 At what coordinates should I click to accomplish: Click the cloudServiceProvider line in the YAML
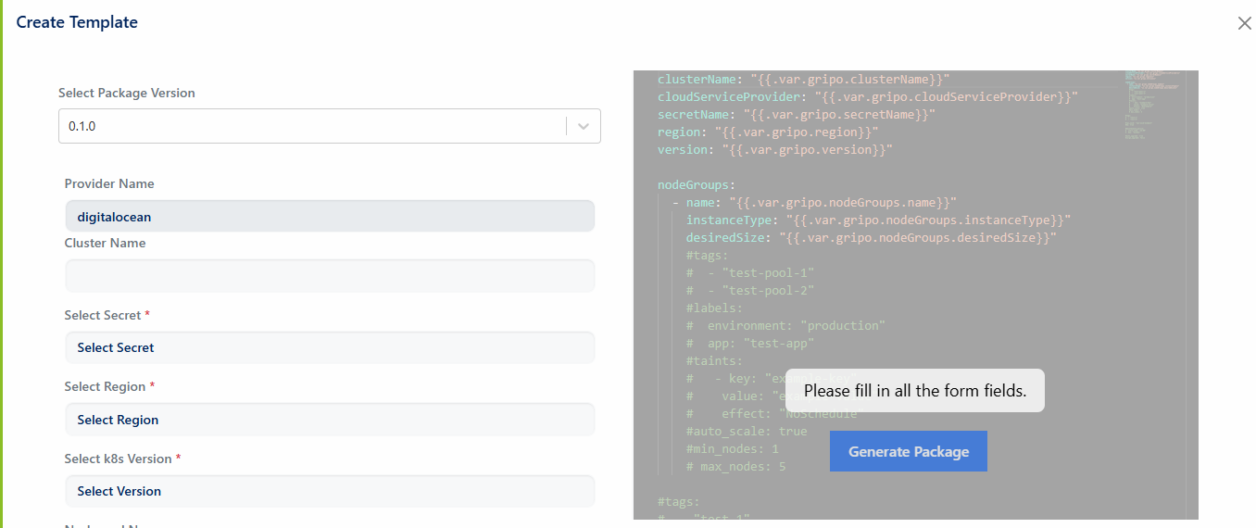(x=867, y=96)
